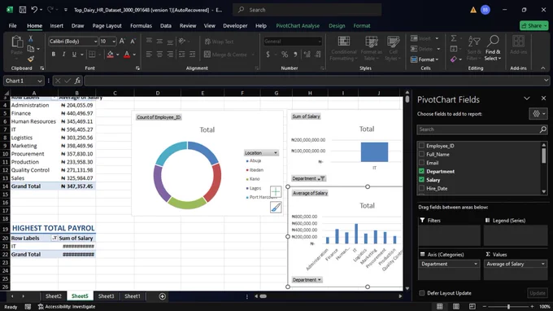553x311 pixels.
Task: Switch to Page Layout view icon
Action: point(456,306)
